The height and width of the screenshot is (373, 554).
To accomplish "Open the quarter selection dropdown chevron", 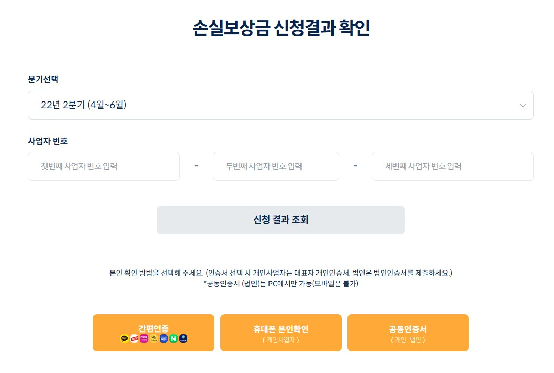I will point(523,105).
